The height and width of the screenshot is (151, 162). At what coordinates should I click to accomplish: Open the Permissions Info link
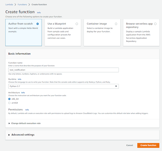pos(27,110)
